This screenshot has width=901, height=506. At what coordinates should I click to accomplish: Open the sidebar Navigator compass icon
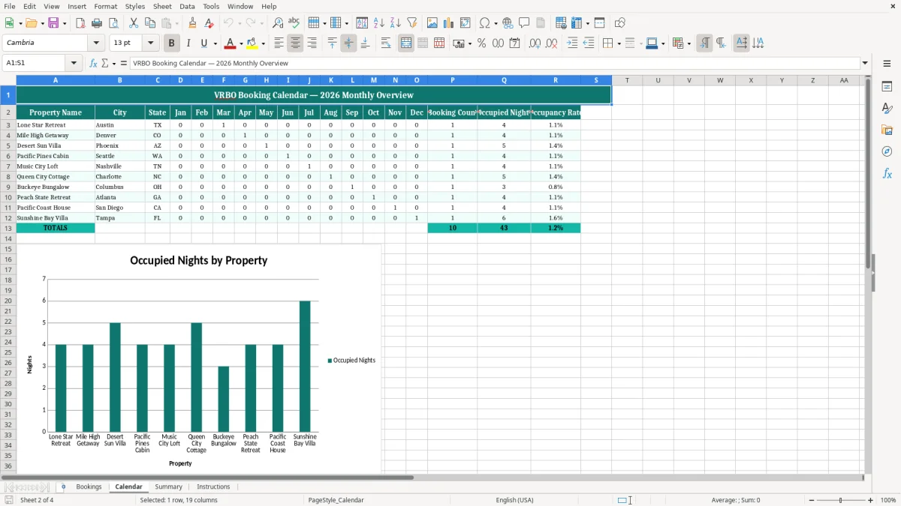[x=887, y=151]
